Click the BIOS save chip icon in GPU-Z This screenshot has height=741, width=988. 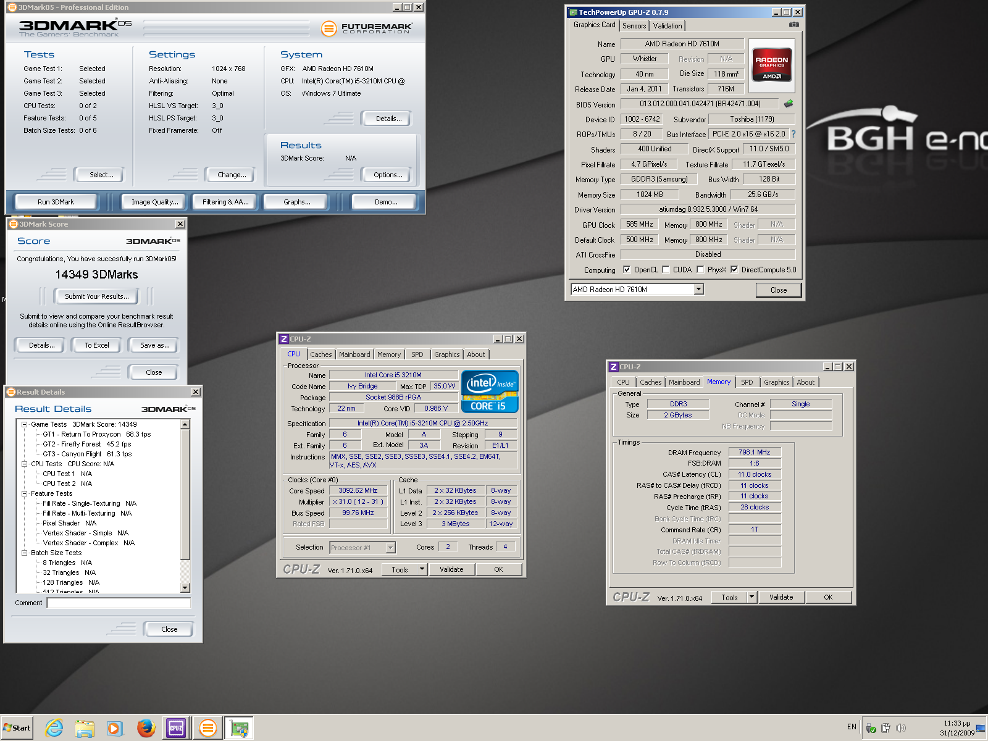789,104
